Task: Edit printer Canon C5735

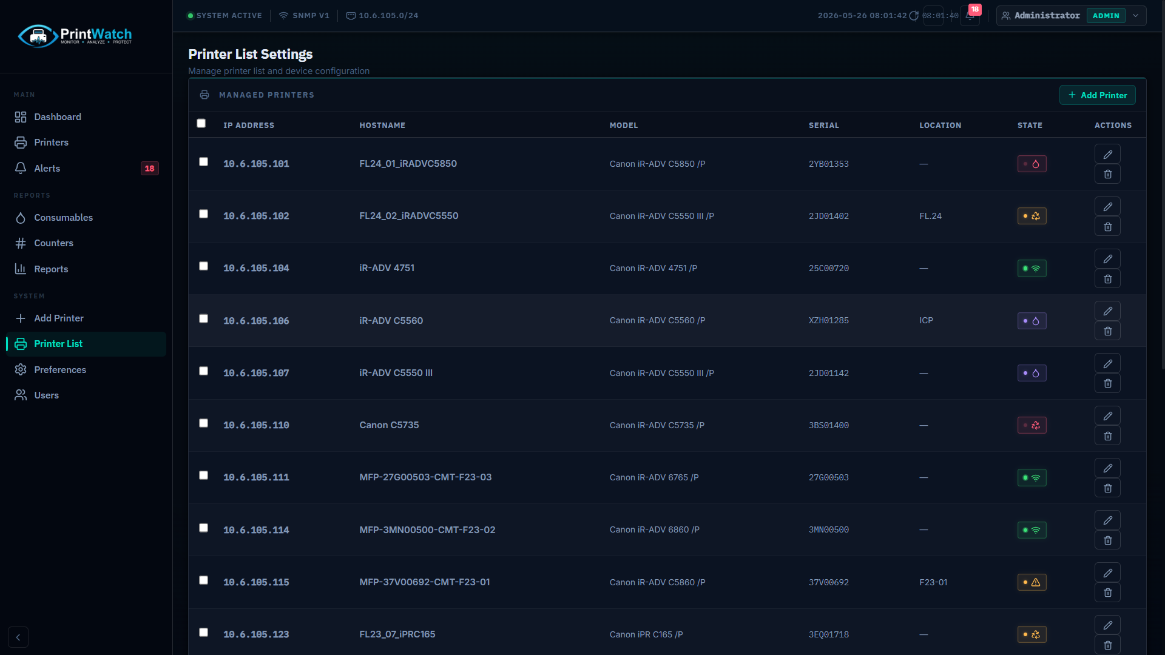Action: pyautogui.click(x=1107, y=415)
